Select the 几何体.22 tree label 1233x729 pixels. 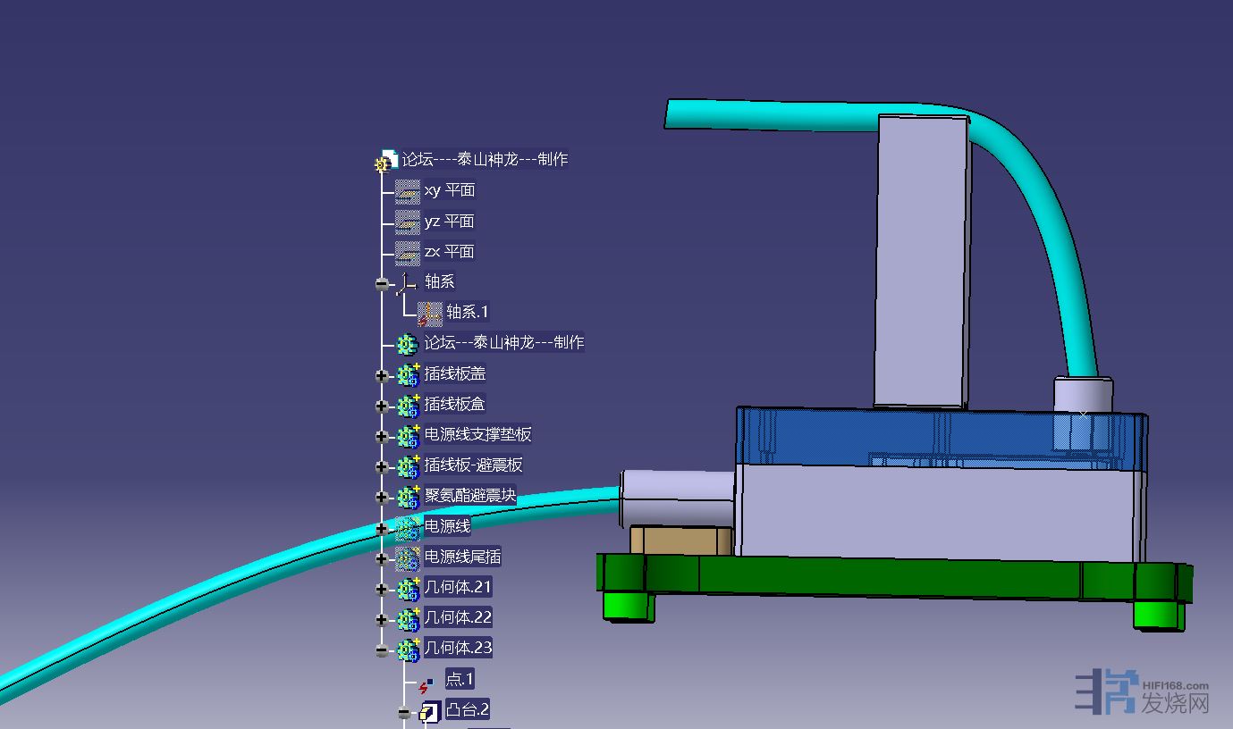pos(458,617)
